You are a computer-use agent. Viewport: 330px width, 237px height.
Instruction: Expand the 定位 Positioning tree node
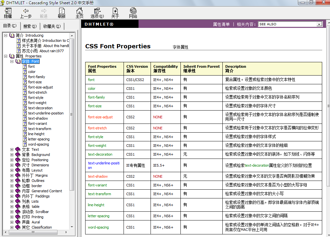pos(12,160)
